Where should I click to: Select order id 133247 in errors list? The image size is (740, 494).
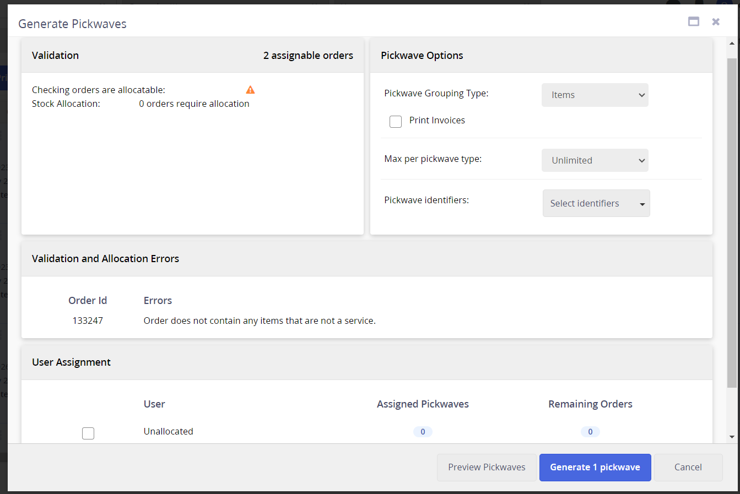point(88,321)
